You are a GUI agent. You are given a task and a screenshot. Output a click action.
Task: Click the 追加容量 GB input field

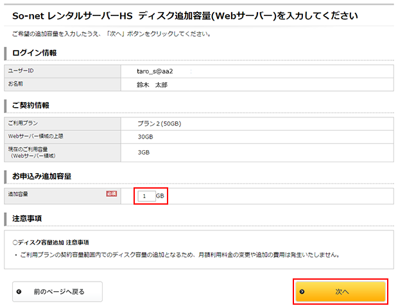coord(146,196)
